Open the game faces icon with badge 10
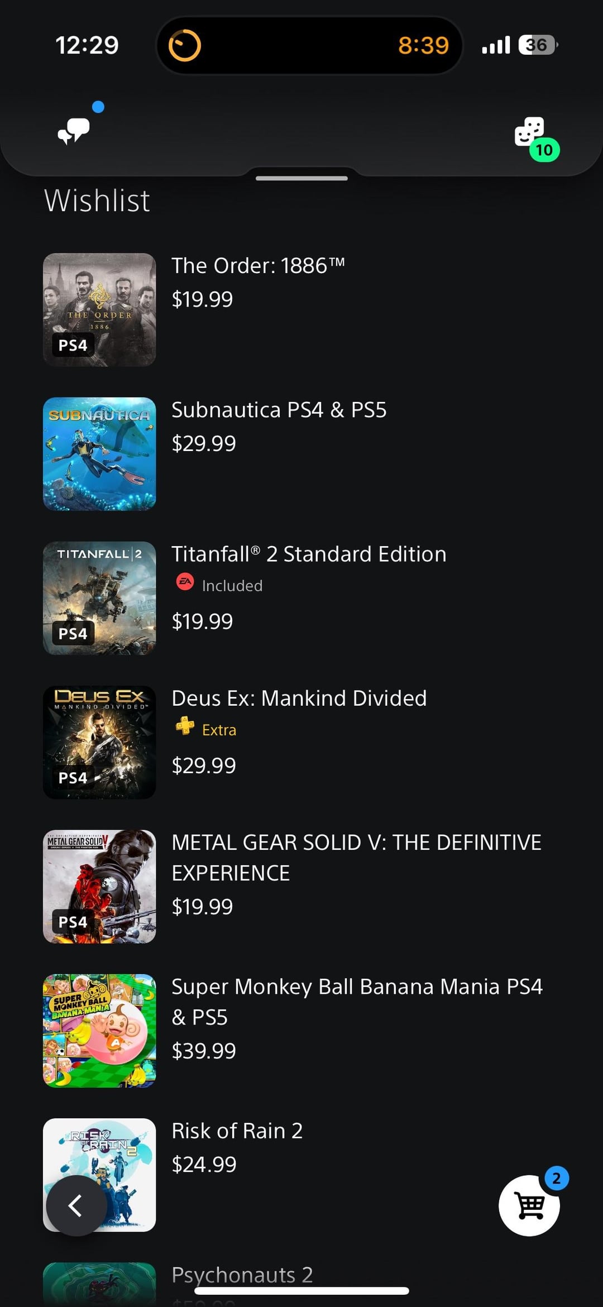 530,132
